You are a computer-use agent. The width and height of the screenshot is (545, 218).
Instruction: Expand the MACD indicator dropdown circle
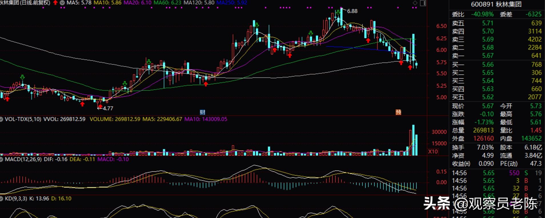2,159
